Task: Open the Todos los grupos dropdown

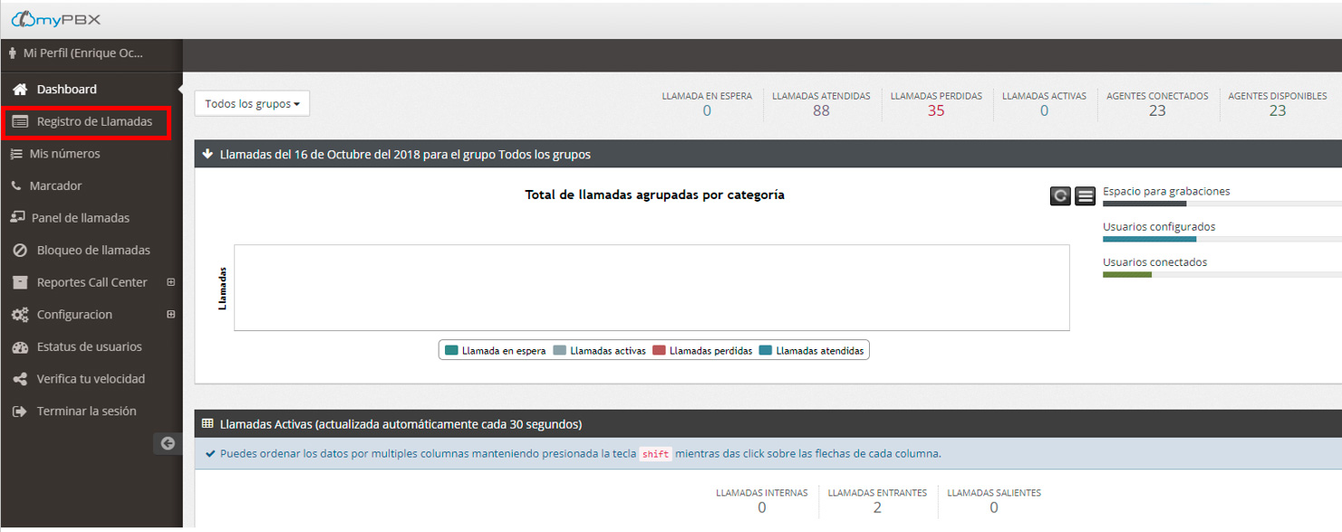Action: coord(252,104)
